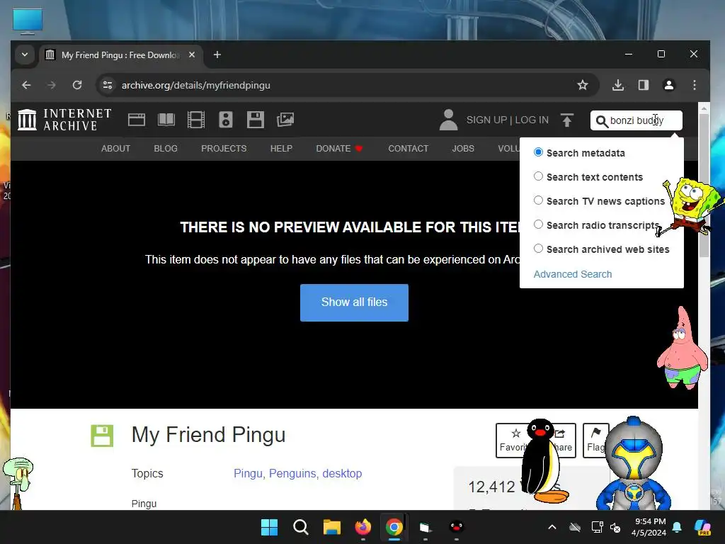
Task: Select Search metadata radio button
Action: tap(538, 152)
